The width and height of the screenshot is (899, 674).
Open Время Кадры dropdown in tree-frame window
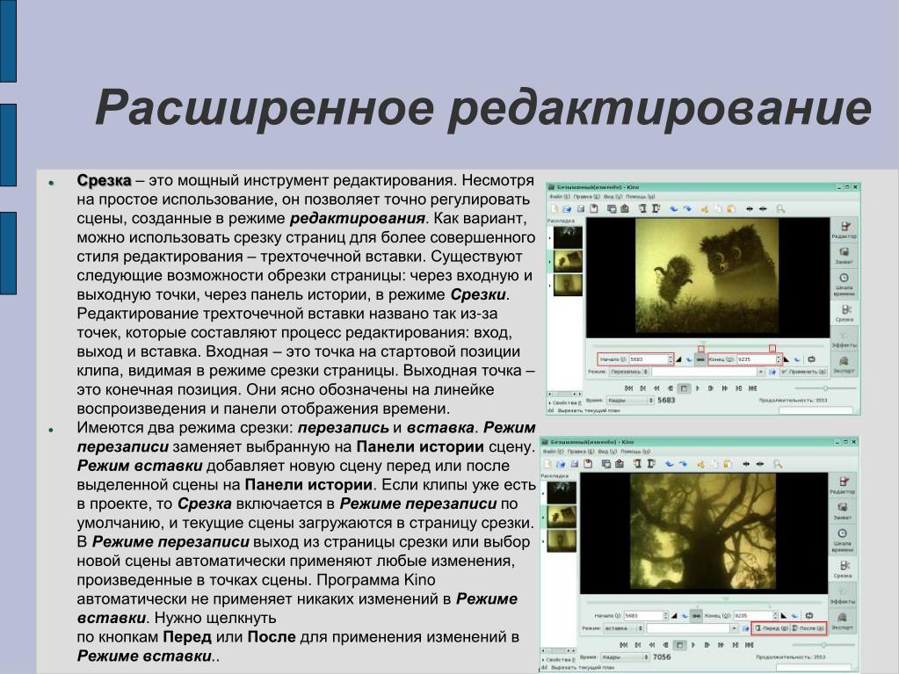point(625,656)
